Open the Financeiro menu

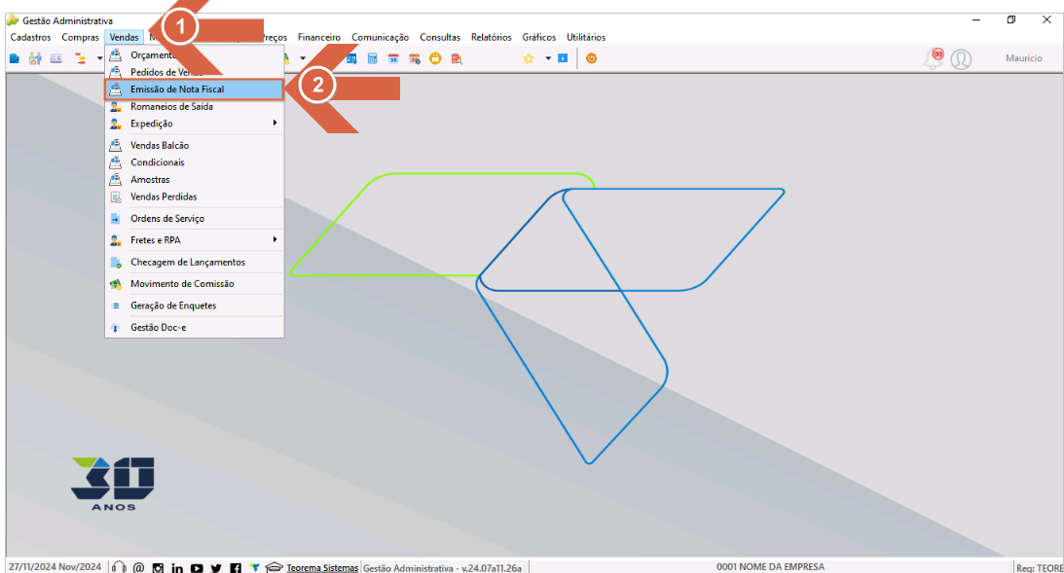point(319,37)
